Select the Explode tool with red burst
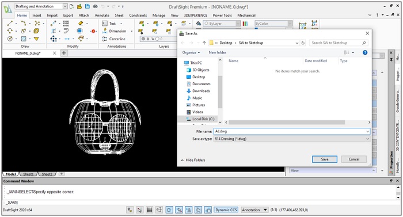Image resolution: width=403 pixels, height=217 pixels. (x=93, y=31)
